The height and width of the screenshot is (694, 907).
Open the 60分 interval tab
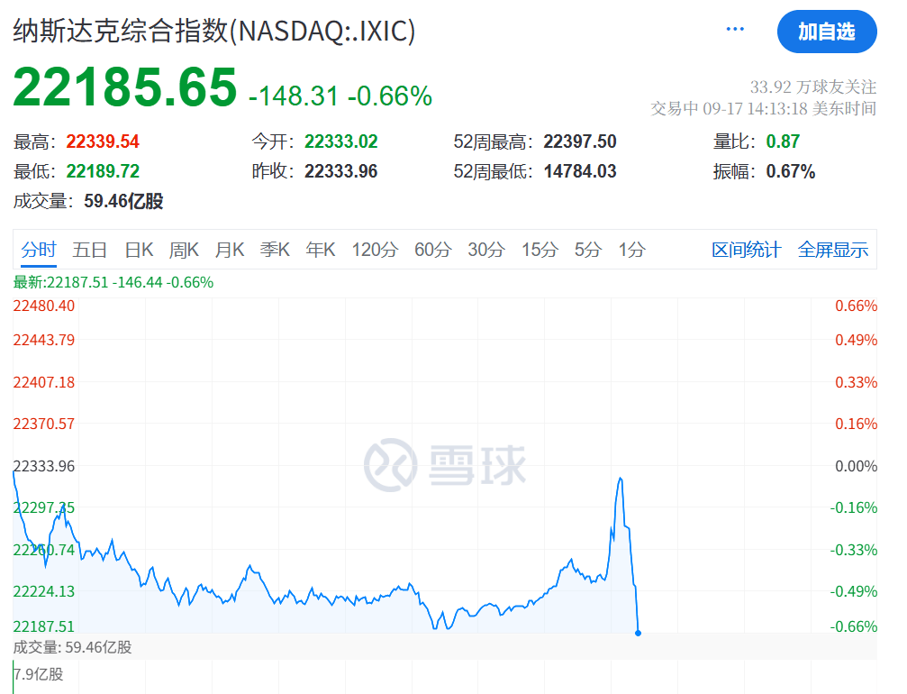pos(433,250)
